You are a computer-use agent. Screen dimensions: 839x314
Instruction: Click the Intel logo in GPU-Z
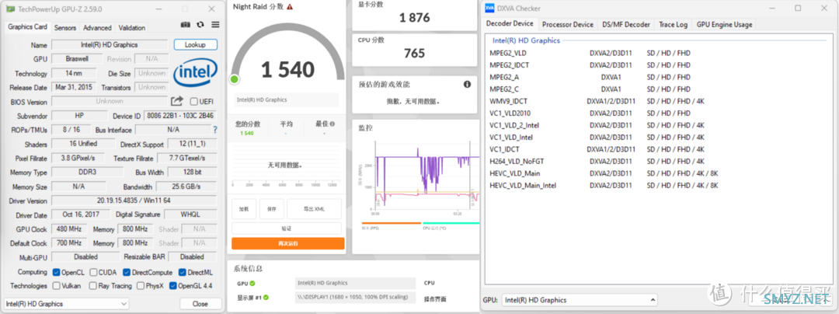coord(195,73)
